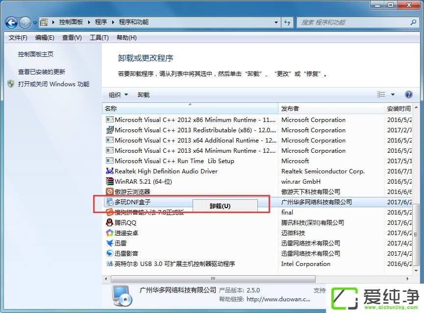Open the 工具(T) menu
The height and width of the screenshot is (313, 424).
tap(99, 38)
